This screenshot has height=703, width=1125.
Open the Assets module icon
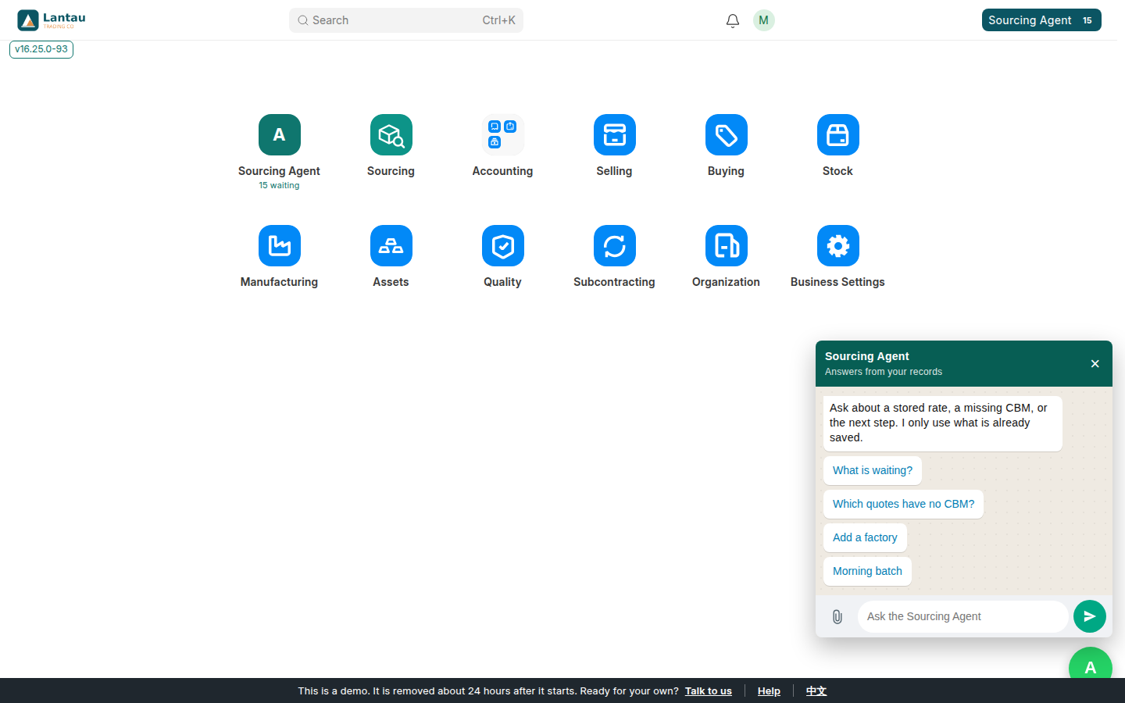point(391,246)
